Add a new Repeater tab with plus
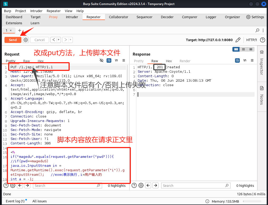This screenshot has width=268, height=205. point(20,30)
